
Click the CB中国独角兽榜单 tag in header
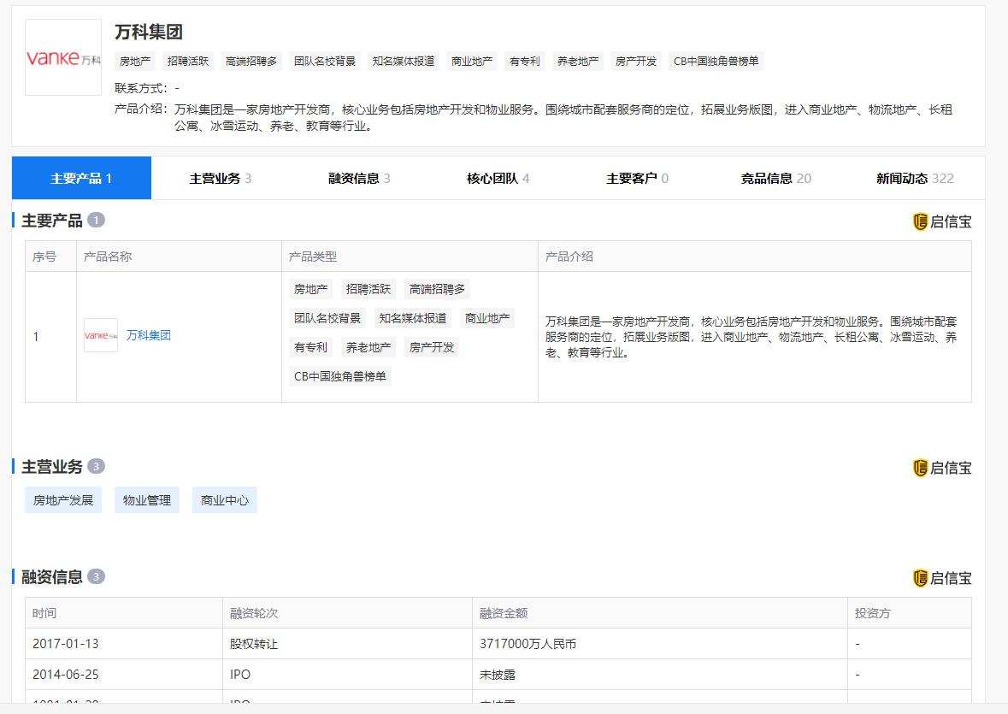(x=716, y=61)
